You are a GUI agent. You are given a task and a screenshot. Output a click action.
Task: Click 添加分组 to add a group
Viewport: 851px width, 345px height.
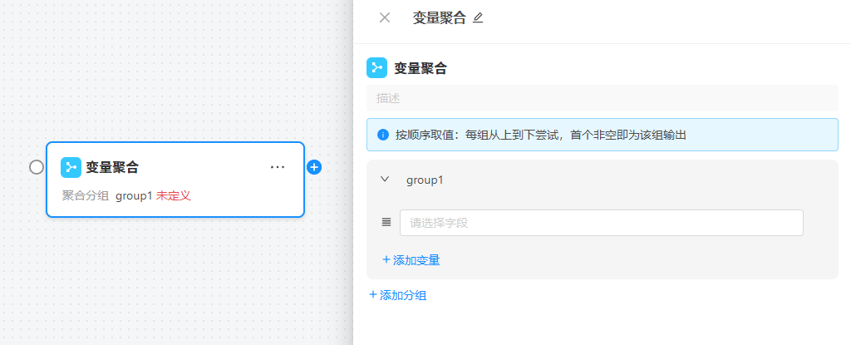tap(398, 295)
